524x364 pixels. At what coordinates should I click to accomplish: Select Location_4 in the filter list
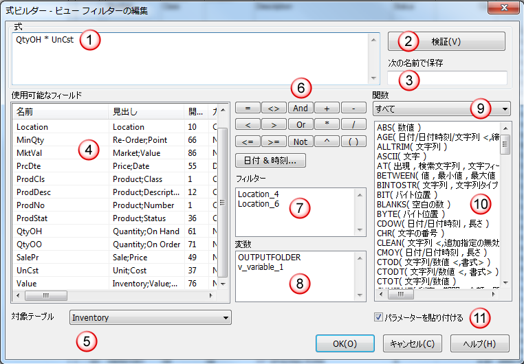coord(259,194)
